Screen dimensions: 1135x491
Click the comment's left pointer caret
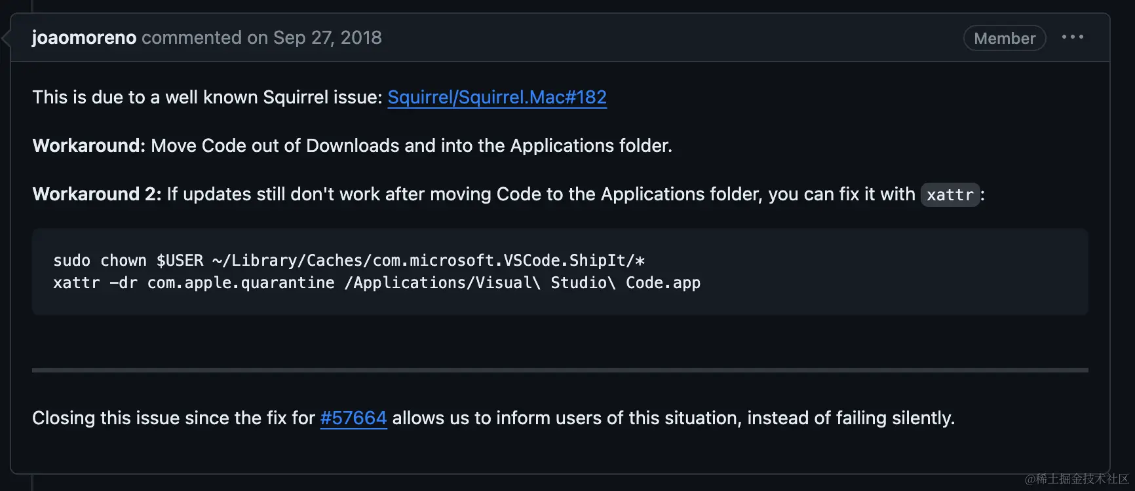click(x=6, y=38)
